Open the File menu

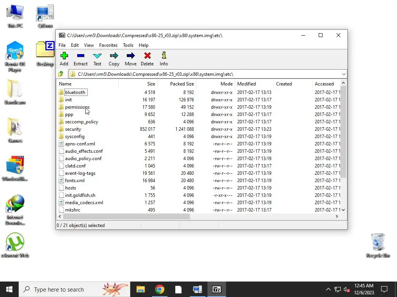point(62,45)
